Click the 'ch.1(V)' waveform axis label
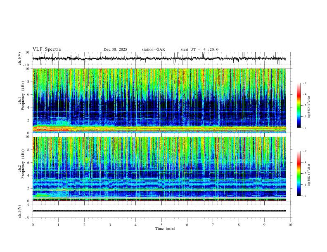 (20, 58)
